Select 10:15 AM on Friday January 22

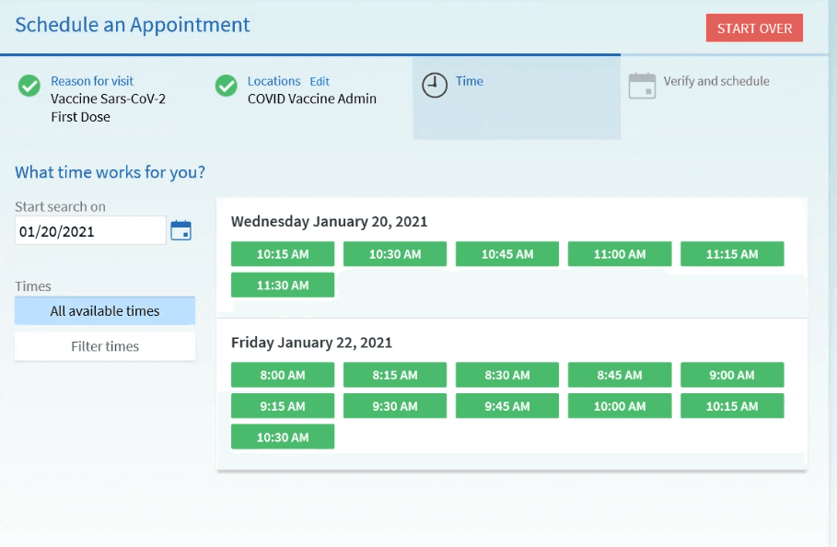pos(732,405)
